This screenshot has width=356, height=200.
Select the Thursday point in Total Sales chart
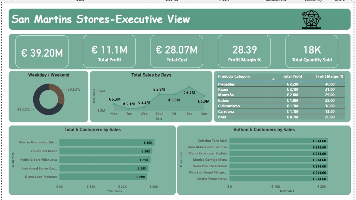click(x=159, y=94)
